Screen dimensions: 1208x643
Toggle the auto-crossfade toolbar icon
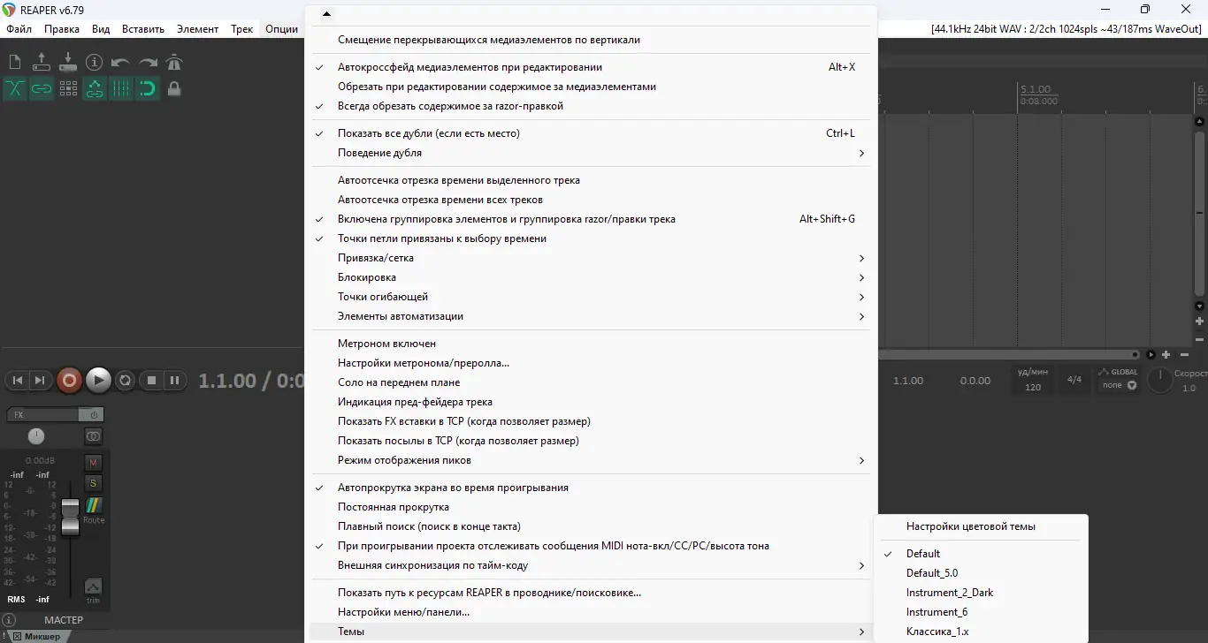point(15,88)
